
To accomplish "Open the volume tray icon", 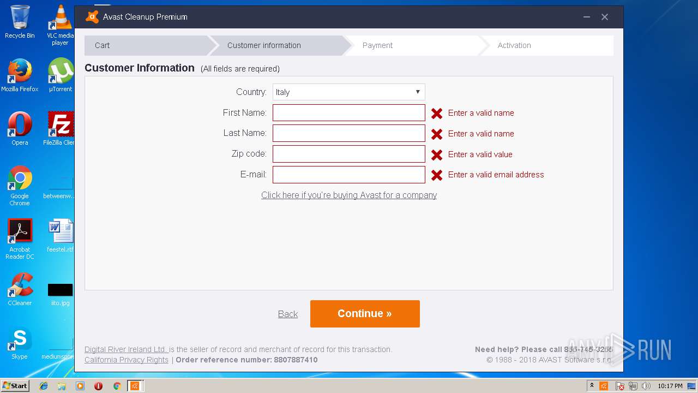I will click(x=646, y=386).
